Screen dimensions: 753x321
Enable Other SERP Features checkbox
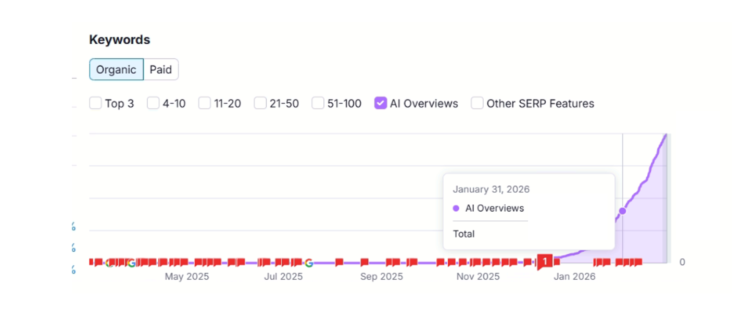point(477,103)
